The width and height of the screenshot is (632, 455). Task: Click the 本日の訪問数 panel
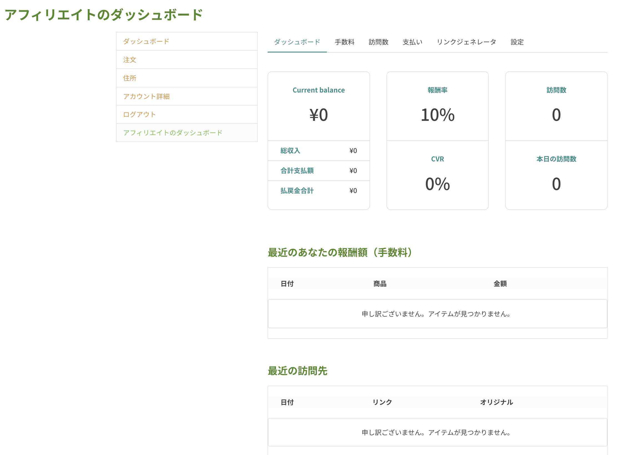(556, 175)
